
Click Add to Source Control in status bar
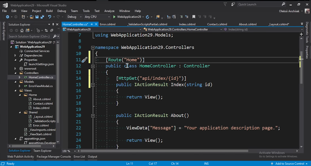coord(289,163)
